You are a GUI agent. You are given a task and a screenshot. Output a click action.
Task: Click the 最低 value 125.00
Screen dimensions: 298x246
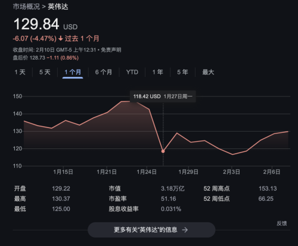coord(61,209)
